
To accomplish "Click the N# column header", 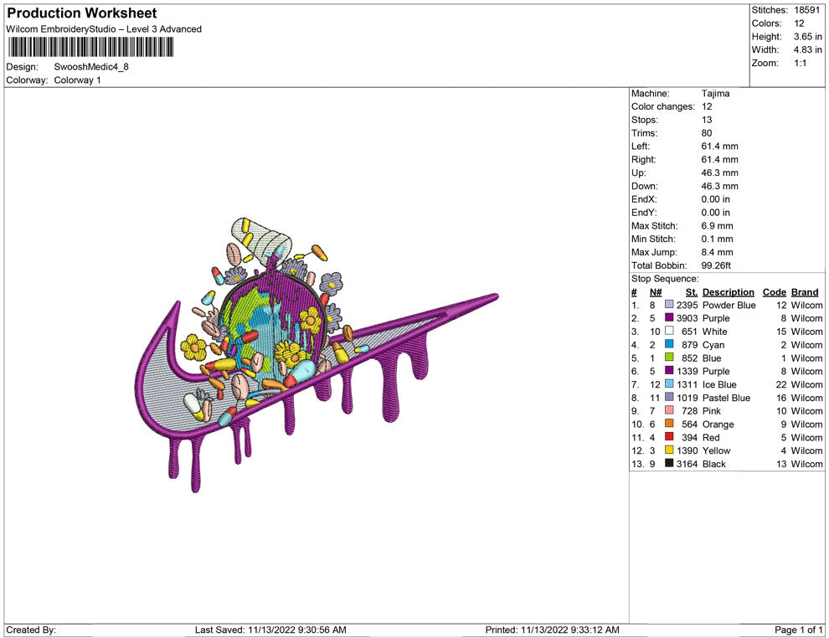I will [656, 292].
